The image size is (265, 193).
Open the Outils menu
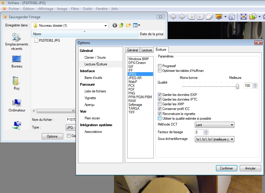tap(87, 9)
